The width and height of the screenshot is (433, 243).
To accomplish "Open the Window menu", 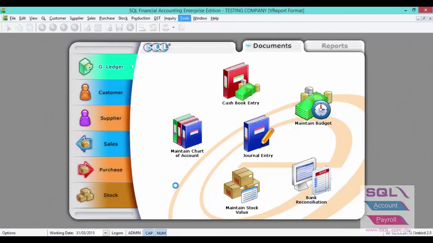I will click(x=200, y=18).
